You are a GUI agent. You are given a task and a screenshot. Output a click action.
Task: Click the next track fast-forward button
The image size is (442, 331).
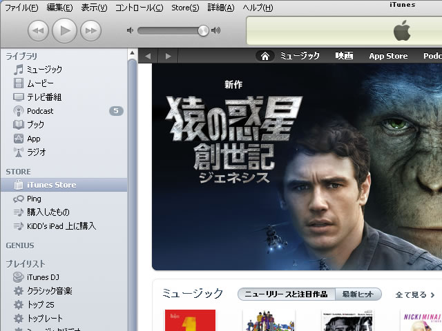[90, 30]
